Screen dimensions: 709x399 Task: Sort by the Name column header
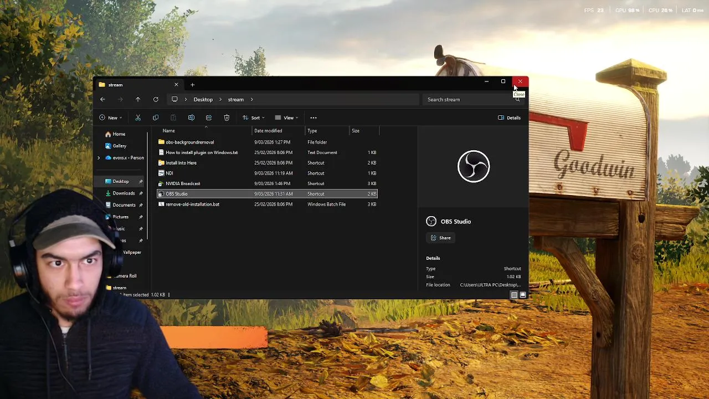tap(169, 131)
